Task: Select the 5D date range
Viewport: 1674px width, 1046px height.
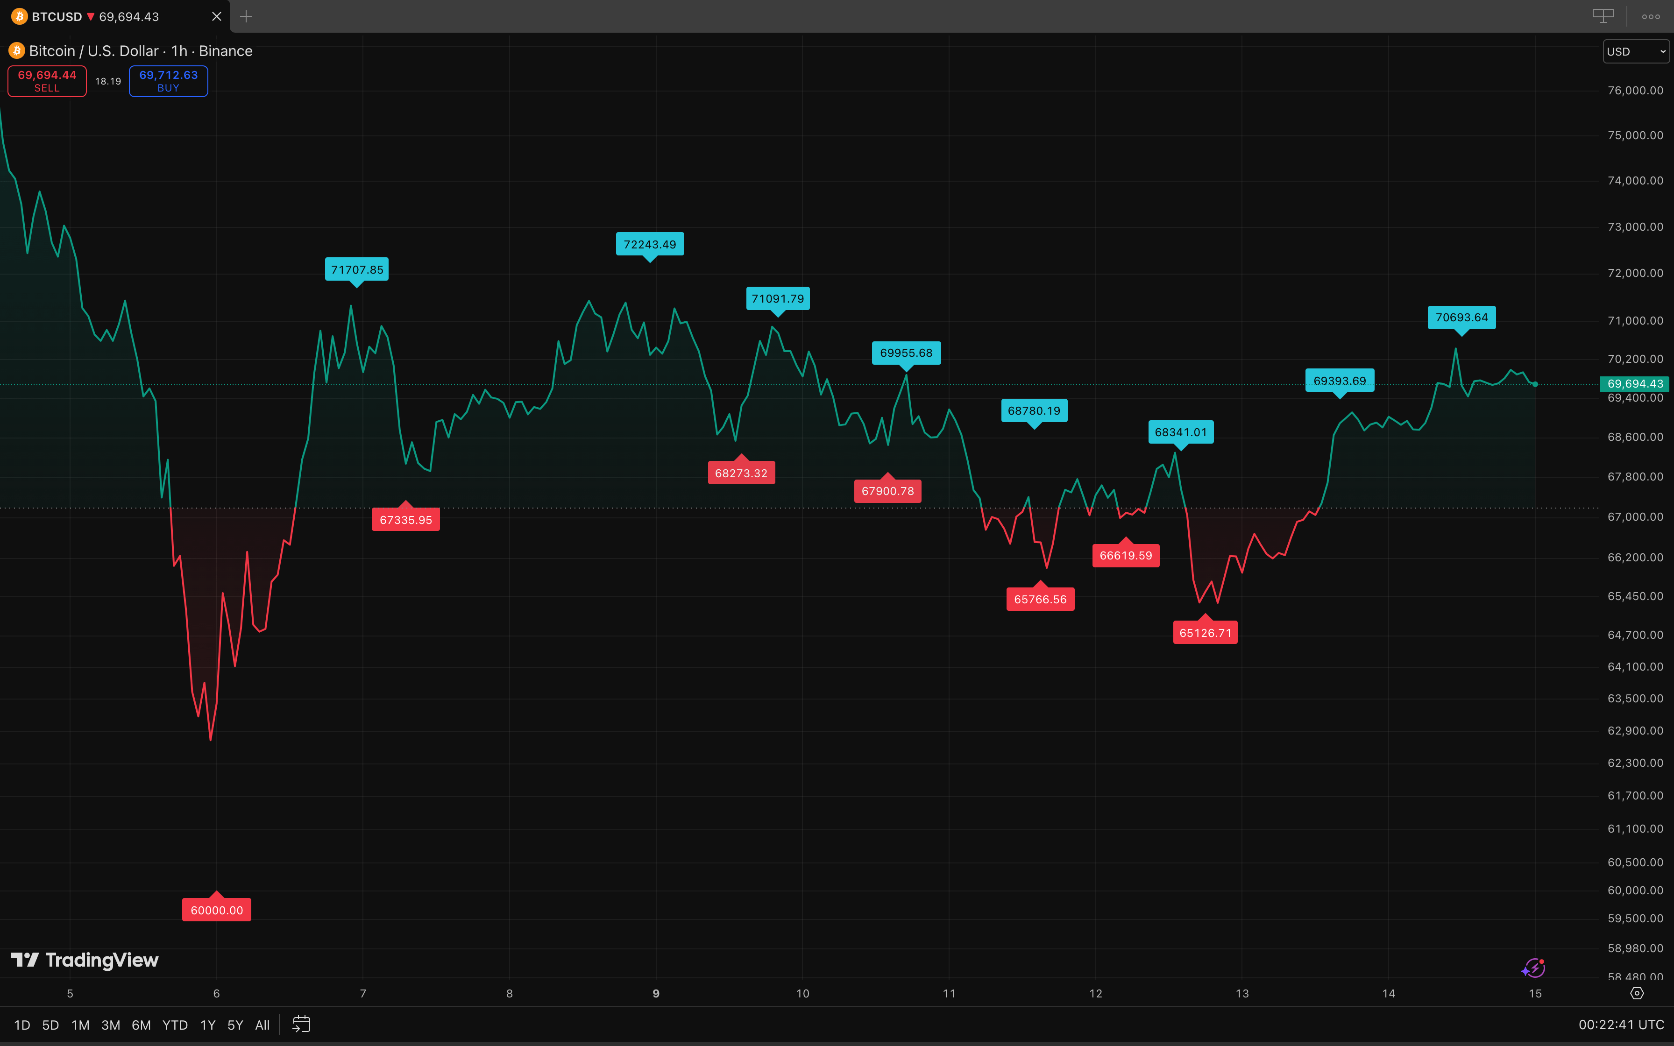Action: pyautogui.click(x=50, y=1025)
